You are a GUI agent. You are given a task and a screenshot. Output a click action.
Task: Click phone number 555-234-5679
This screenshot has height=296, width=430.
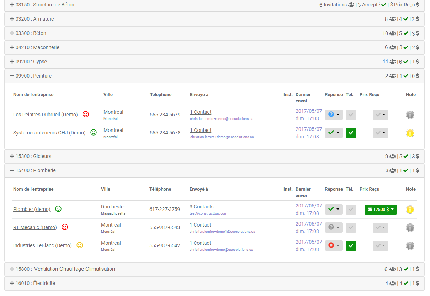click(165, 115)
